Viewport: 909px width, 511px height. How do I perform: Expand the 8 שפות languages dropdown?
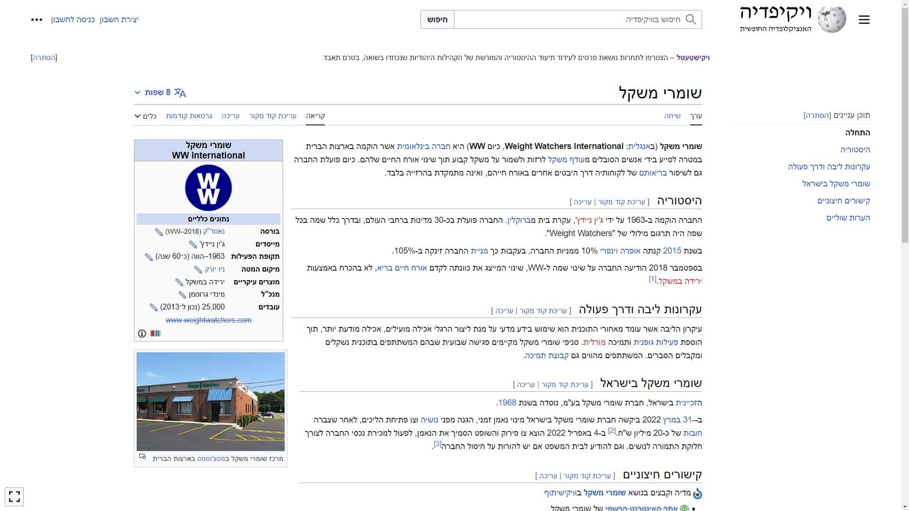[160, 92]
